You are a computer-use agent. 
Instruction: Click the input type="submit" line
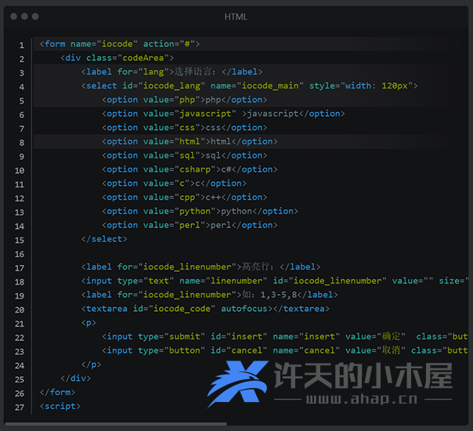[285, 336]
